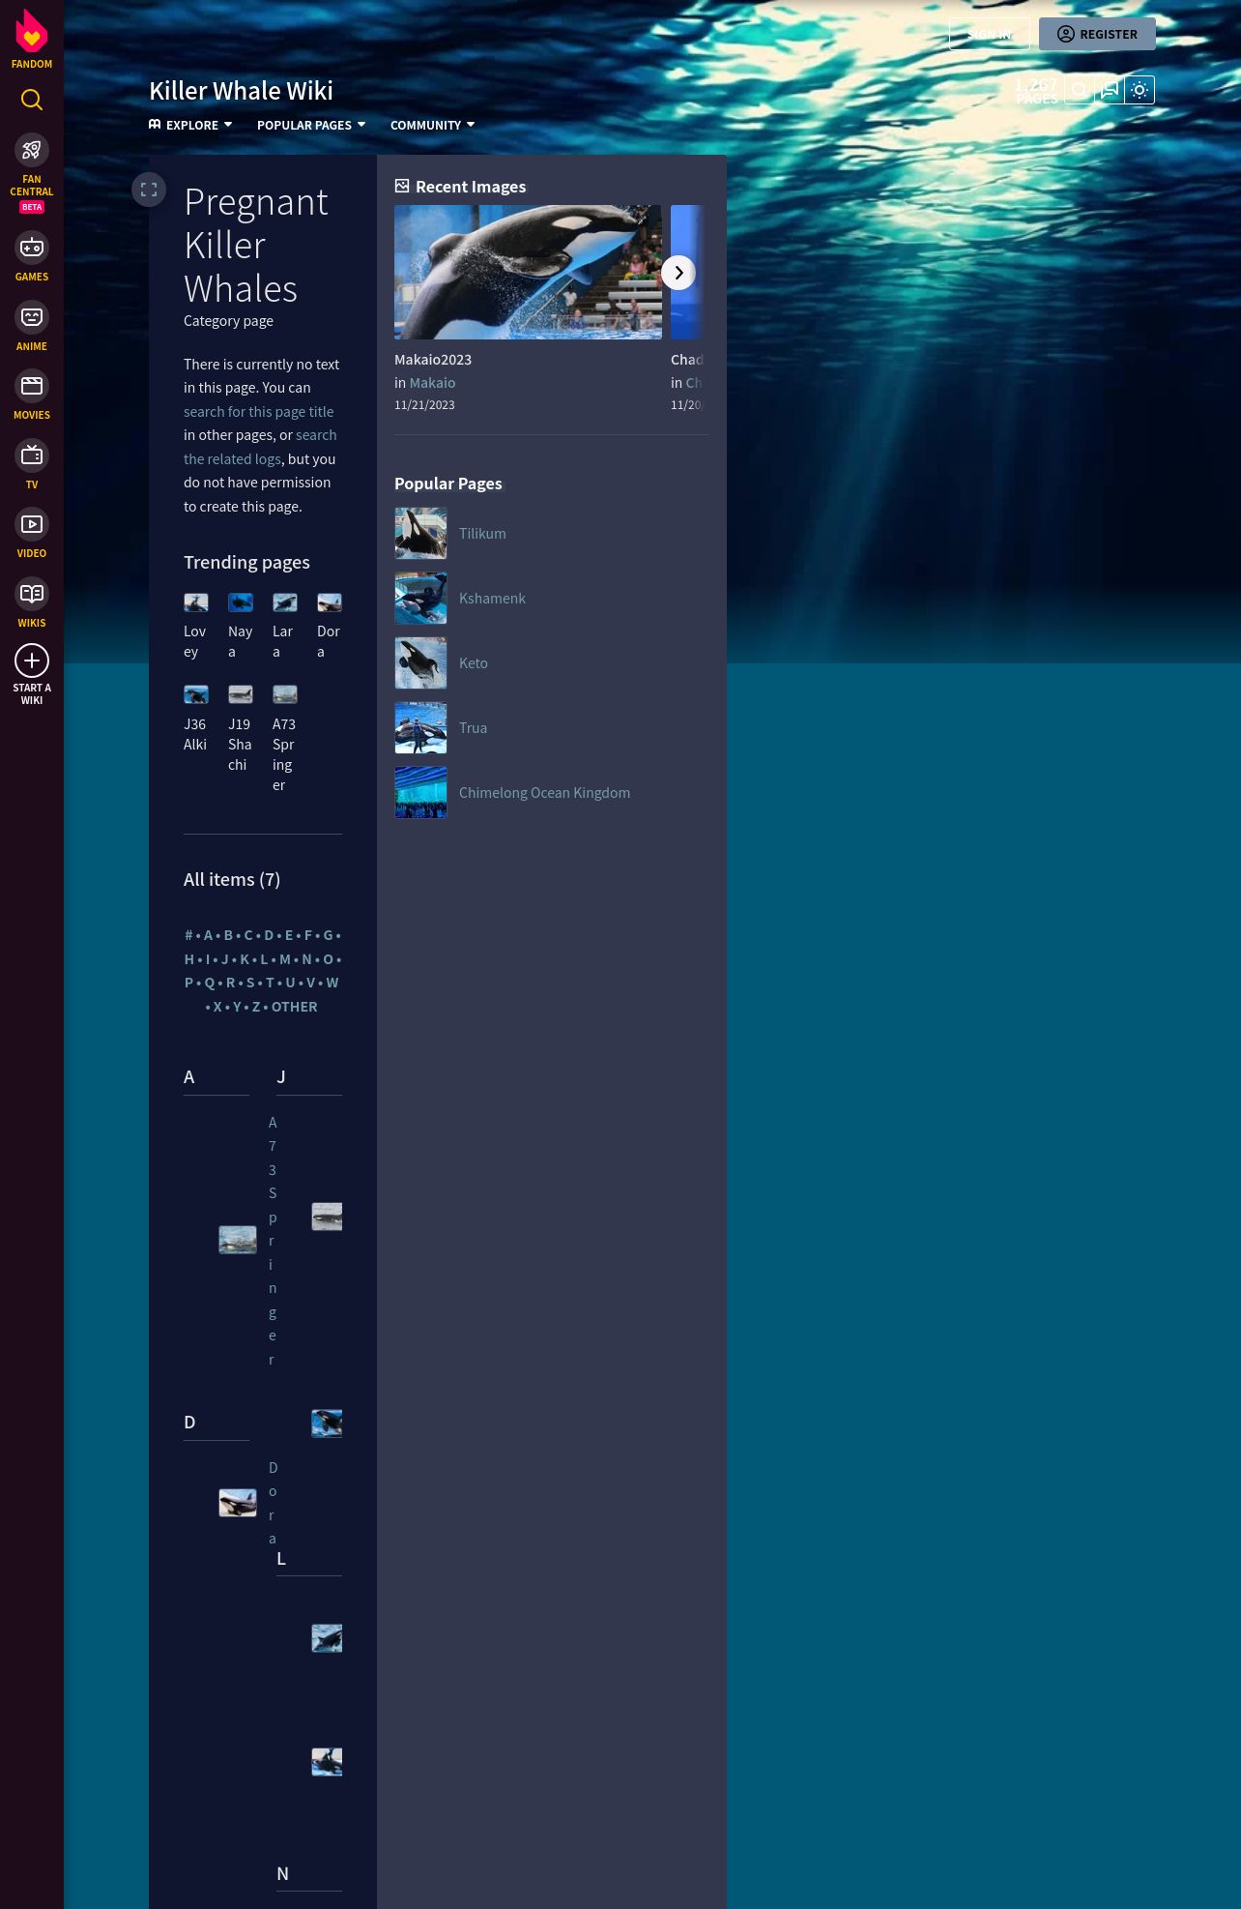Open the A73 Springer trending page

click(x=284, y=740)
